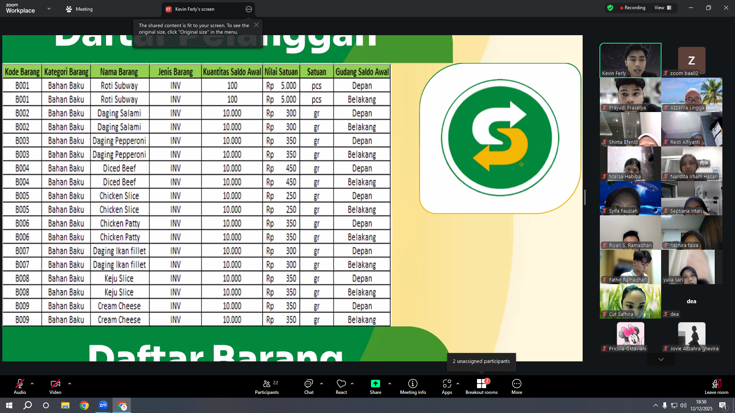Click the 2 unassigned participants tooltip
The image size is (735, 413).
click(x=481, y=361)
